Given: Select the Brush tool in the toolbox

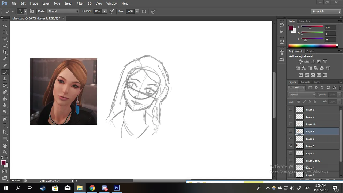Looking at the screenshot, I should [x=5, y=73].
